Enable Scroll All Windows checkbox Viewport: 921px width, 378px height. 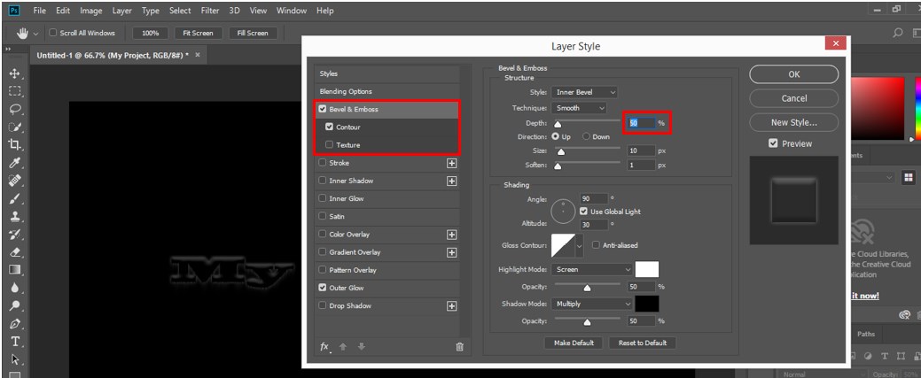click(x=53, y=33)
